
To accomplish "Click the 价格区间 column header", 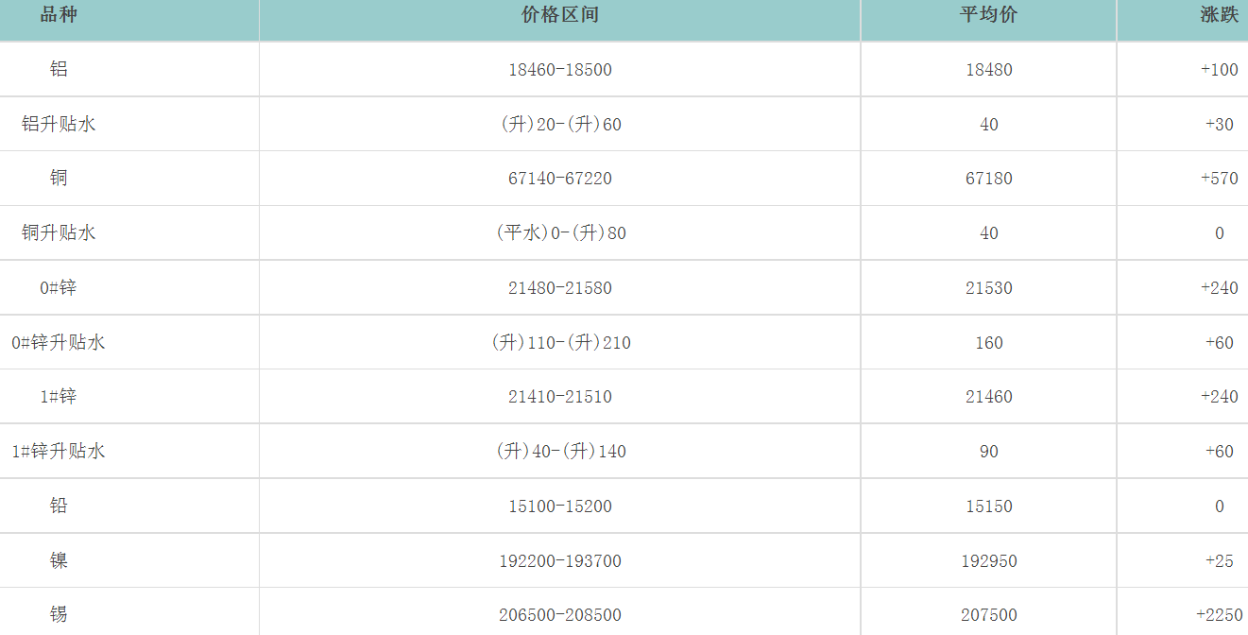I will click(559, 15).
